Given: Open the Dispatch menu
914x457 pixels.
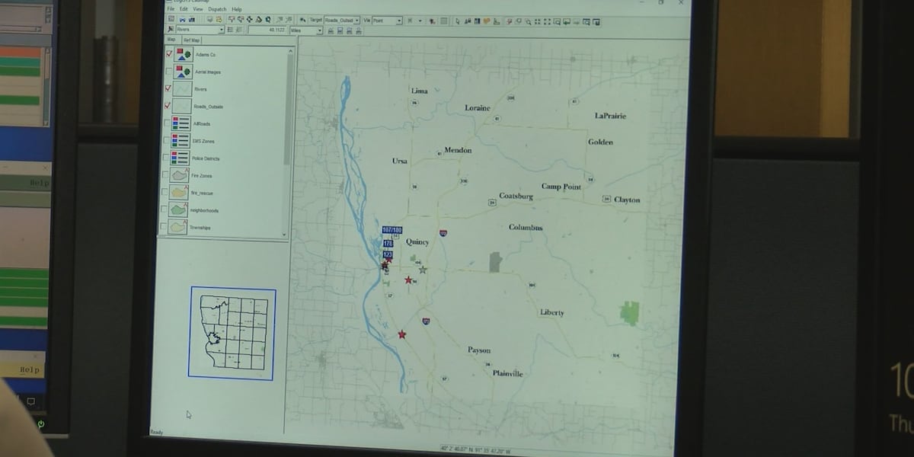Looking at the screenshot, I should tap(216, 9).
